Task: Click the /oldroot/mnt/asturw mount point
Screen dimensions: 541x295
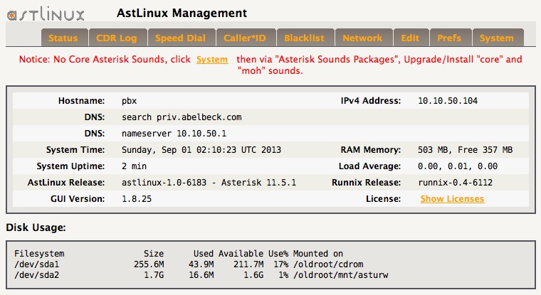Action: [x=340, y=275]
